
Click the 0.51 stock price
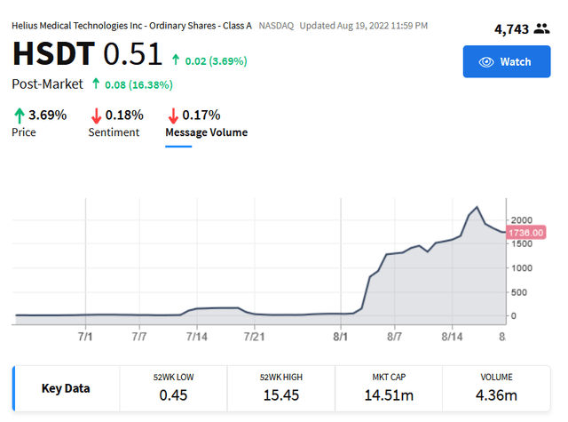coord(132,53)
